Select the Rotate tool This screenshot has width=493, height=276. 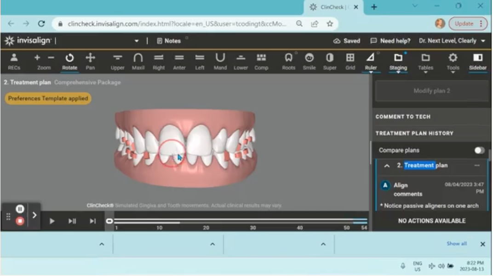[69, 62]
